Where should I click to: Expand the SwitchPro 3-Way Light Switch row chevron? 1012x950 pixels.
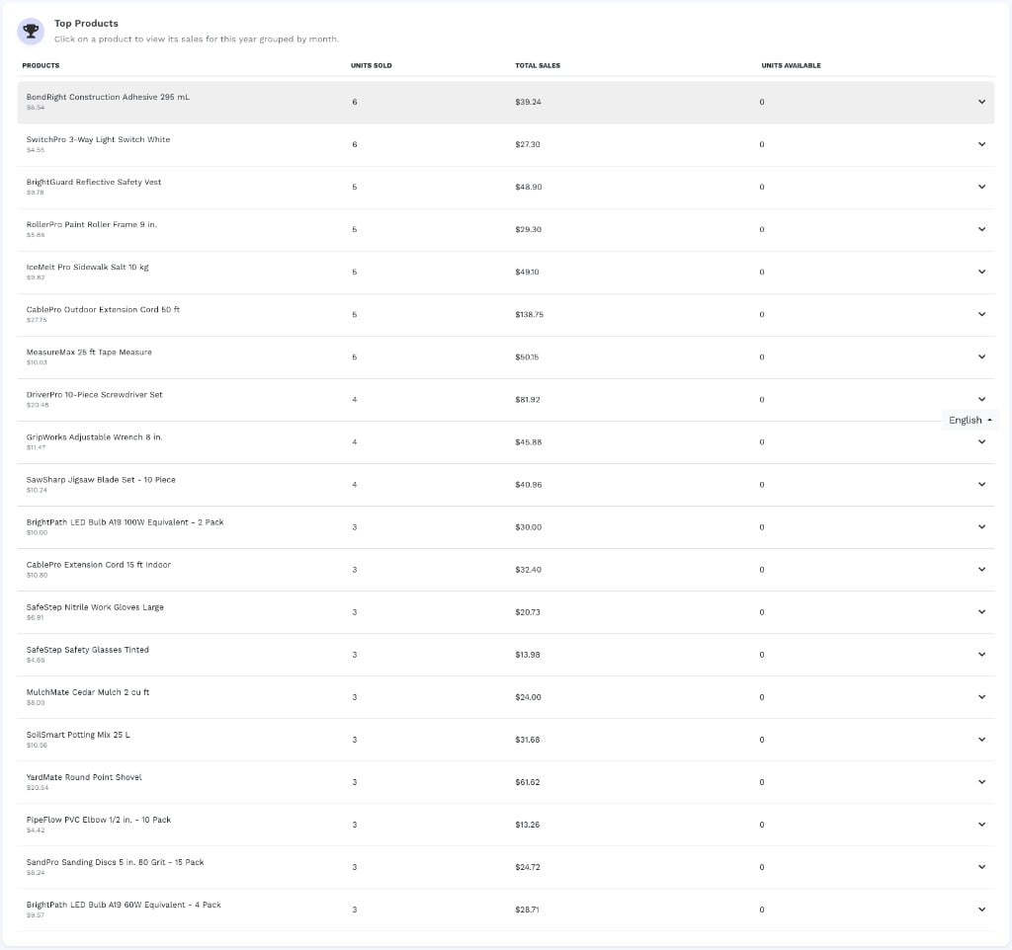(981, 144)
